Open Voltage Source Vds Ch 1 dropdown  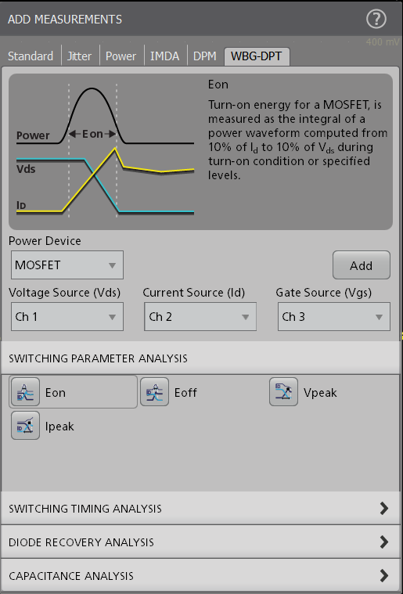coord(67,316)
